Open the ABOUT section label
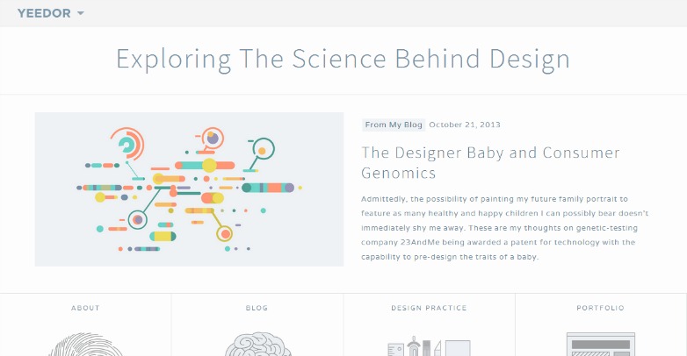Screen dimensions: 687x356 point(85,308)
